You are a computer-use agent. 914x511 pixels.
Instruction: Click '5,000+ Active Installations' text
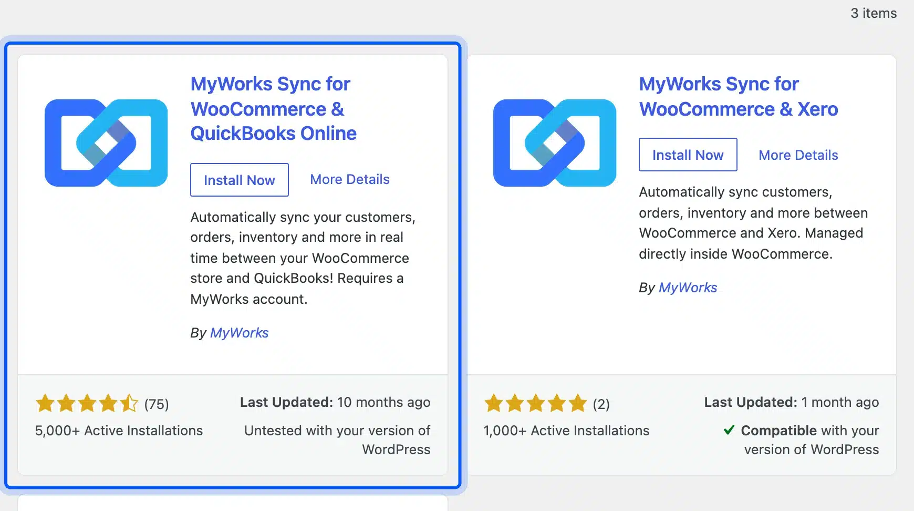119,431
